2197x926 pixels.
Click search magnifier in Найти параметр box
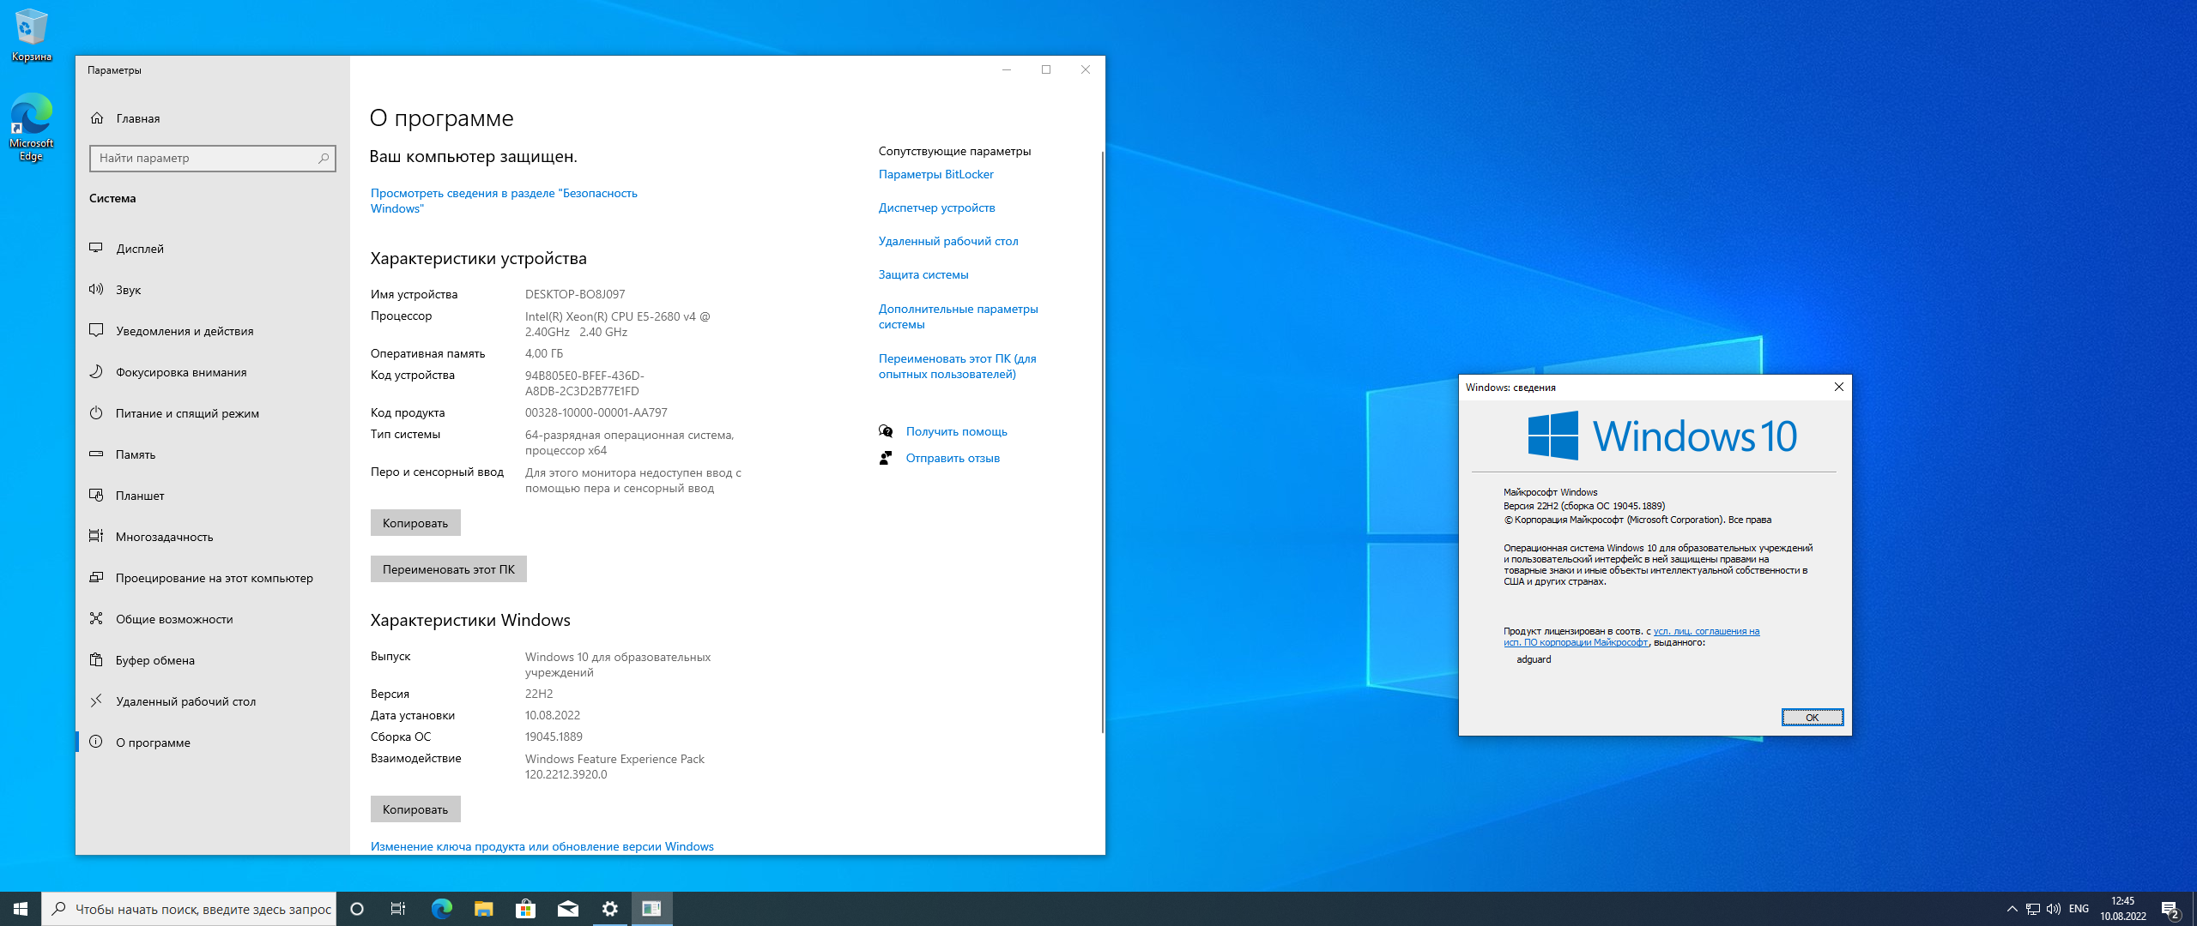point(324,158)
